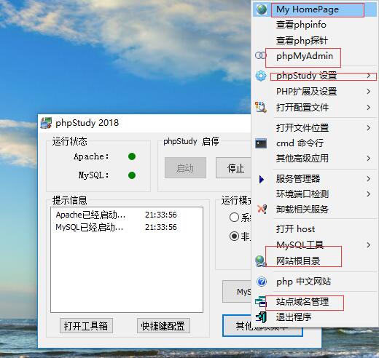
Task: Open 网站根目录 from the menu
Action: 315,261
